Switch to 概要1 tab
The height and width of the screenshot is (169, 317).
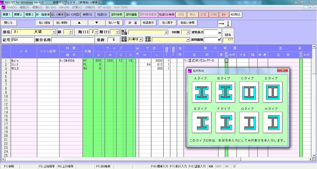click(x=7, y=15)
